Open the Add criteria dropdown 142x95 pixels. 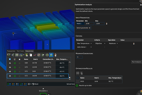[x=91, y=47]
